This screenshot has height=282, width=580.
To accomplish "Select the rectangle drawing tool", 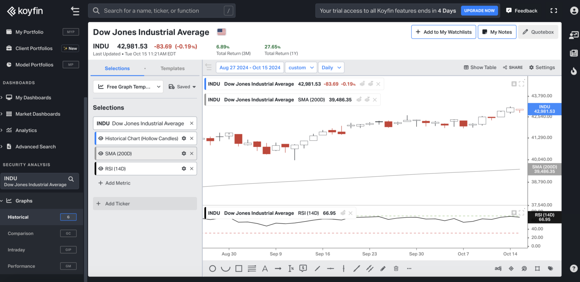I will pos(239,268).
